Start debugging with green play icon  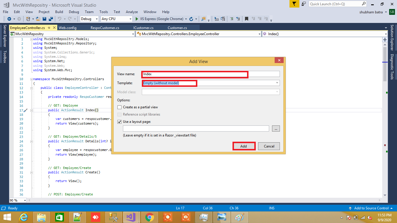point(137,19)
